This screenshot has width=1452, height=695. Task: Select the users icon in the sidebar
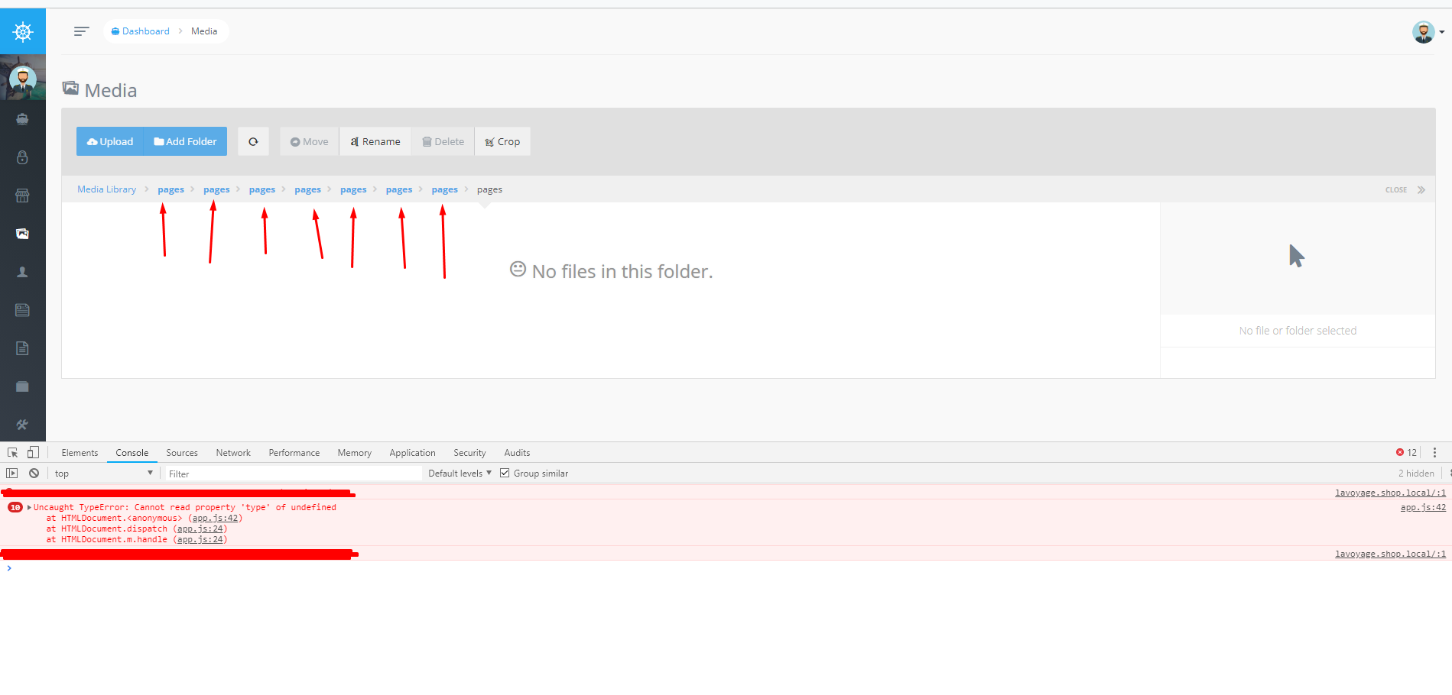click(x=22, y=272)
